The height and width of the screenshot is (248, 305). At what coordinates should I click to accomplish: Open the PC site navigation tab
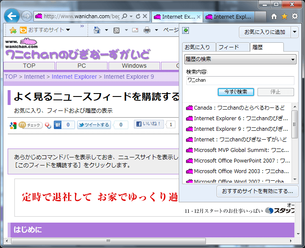[x=82, y=66]
